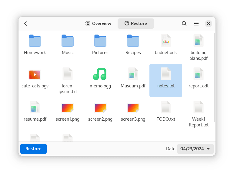
Task: Click the vertical scrollbar of the file grid
Action: pos(214,77)
